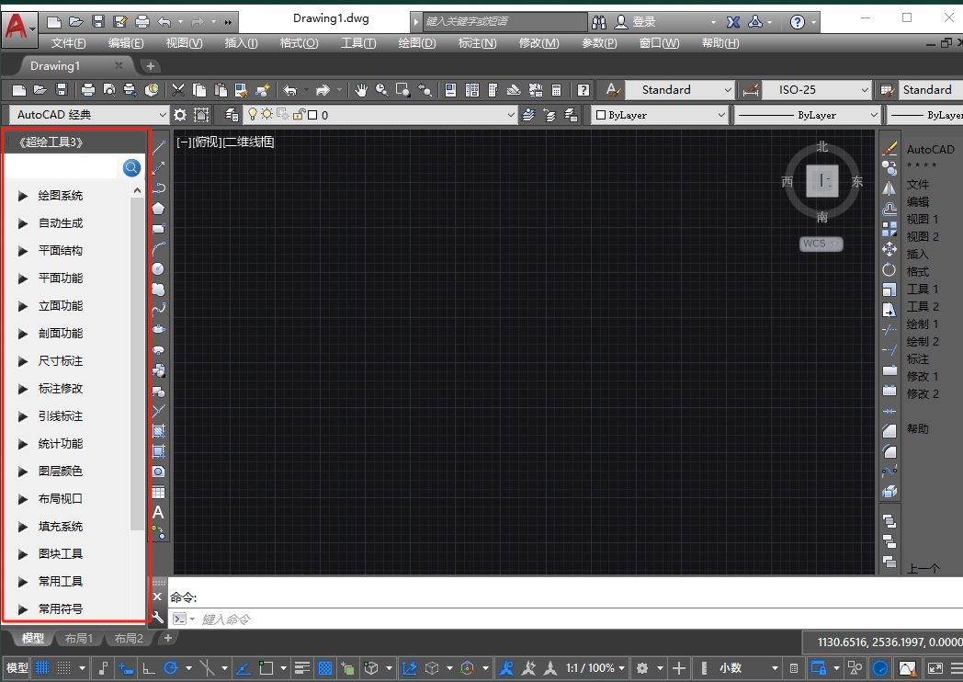Toggle grid display in status bar
Viewport: 963px width, 682px height.
[42, 668]
